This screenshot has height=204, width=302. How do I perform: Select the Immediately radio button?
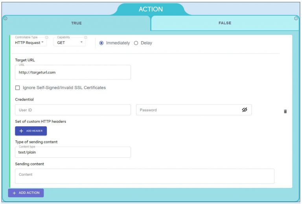(x=101, y=43)
